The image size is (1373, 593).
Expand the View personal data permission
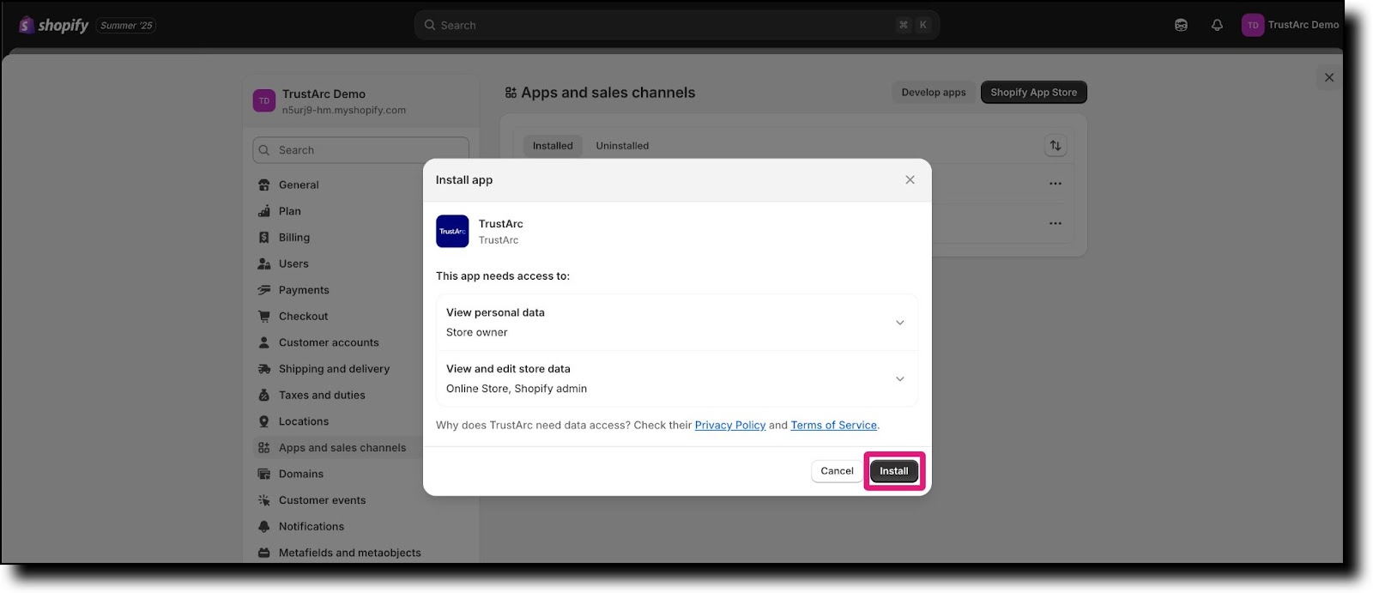pos(677,323)
